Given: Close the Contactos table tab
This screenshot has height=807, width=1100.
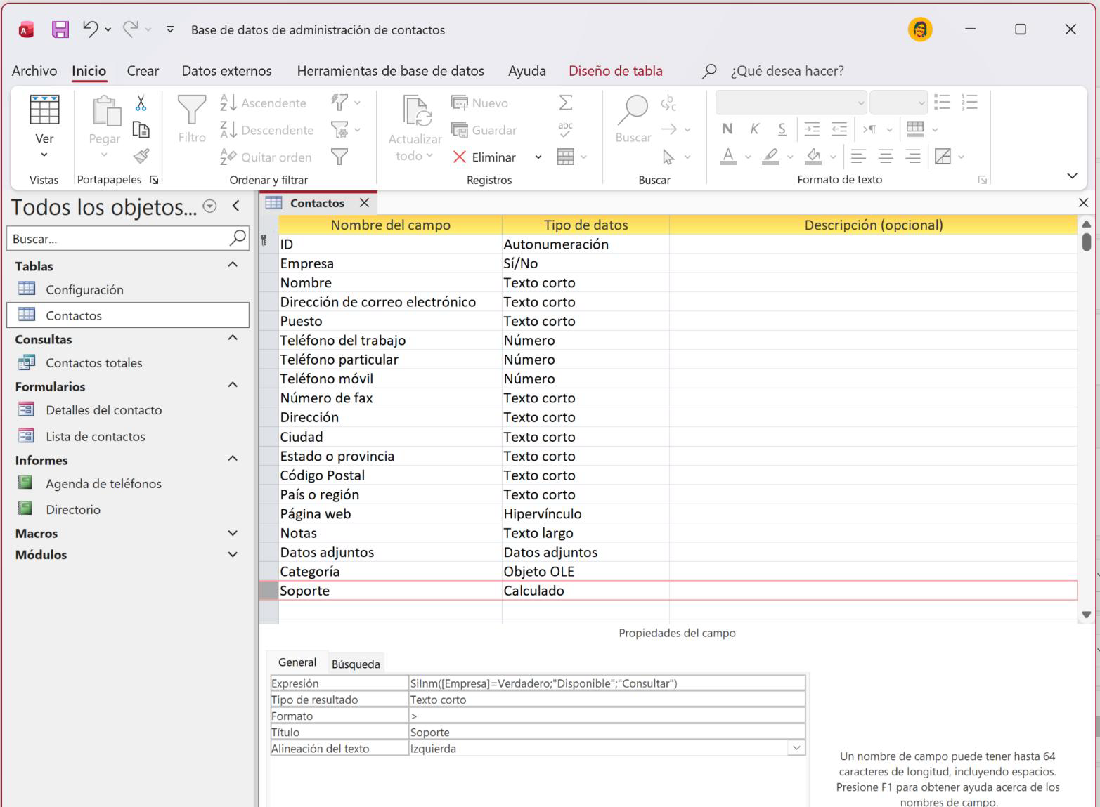Looking at the screenshot, I should (x=364, y=202).
